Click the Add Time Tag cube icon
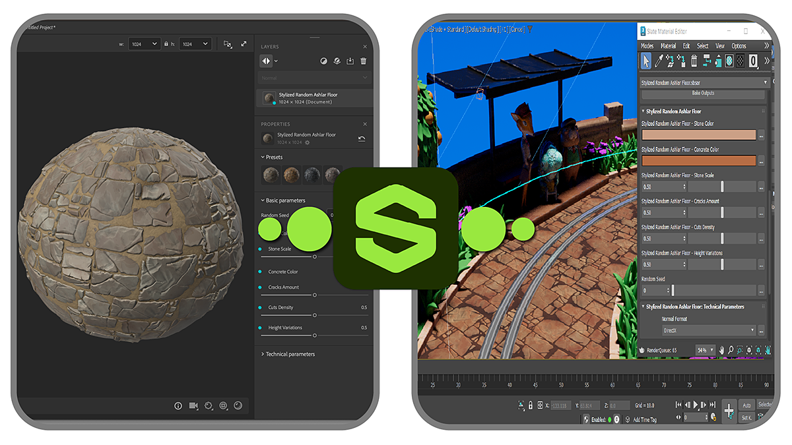The width and height of the screenshot is (792, 445). [628, 419]
